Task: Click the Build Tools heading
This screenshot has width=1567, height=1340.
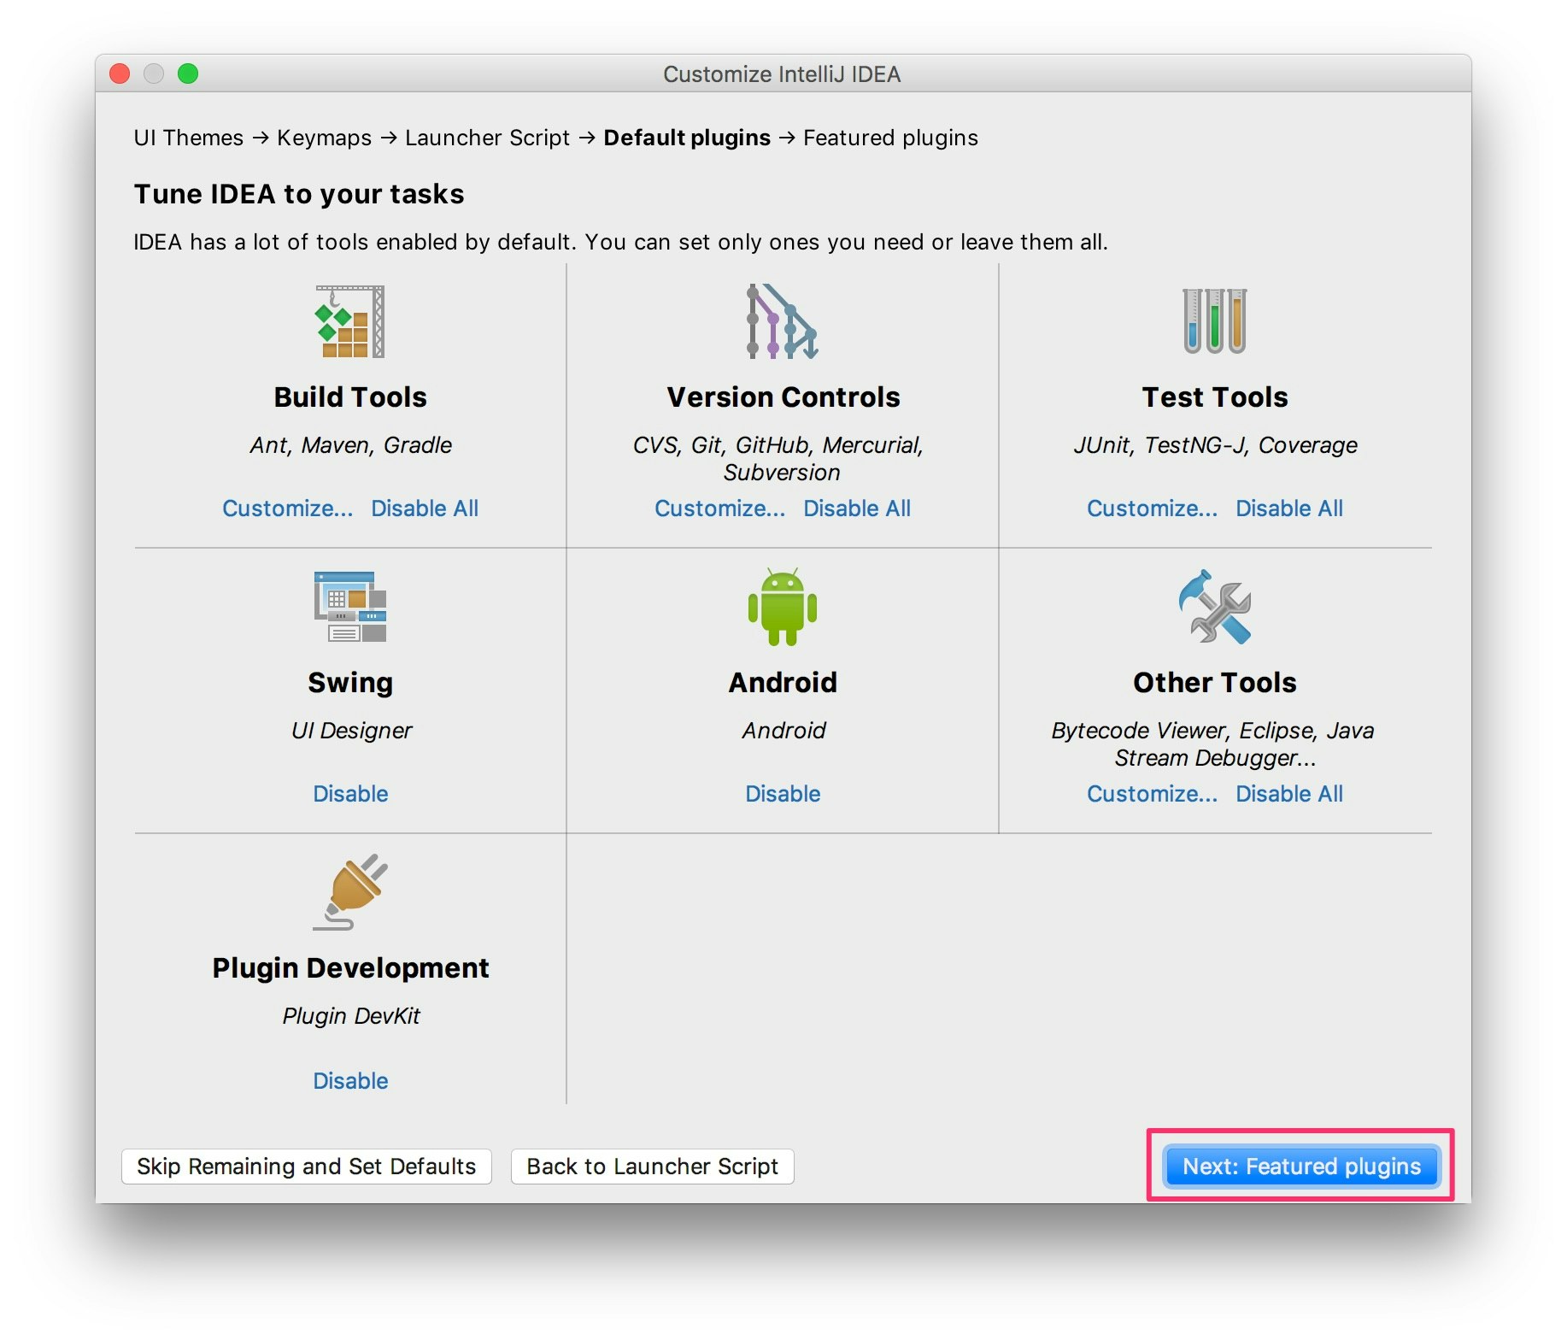Action: (350, 397)
